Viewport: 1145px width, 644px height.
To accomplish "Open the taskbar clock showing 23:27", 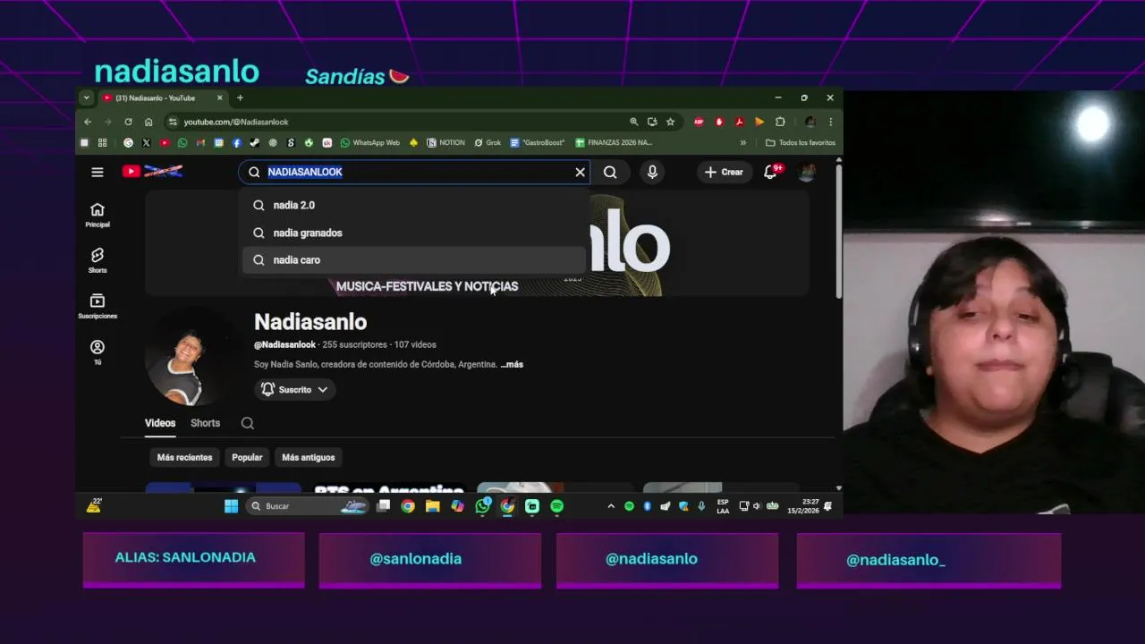I will point(802,506).
